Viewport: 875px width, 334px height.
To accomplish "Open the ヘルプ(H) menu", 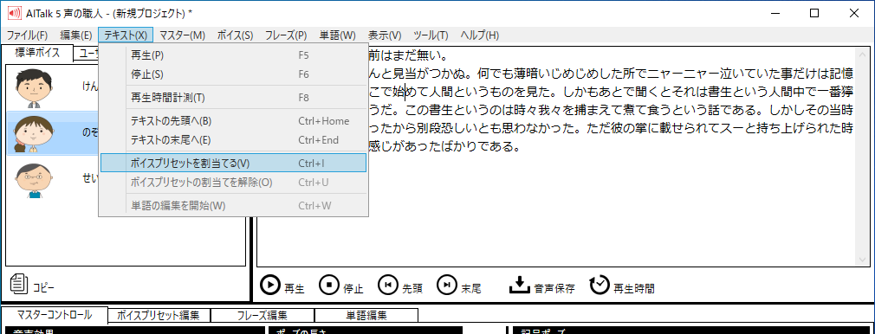I will [x=479, y=35].
